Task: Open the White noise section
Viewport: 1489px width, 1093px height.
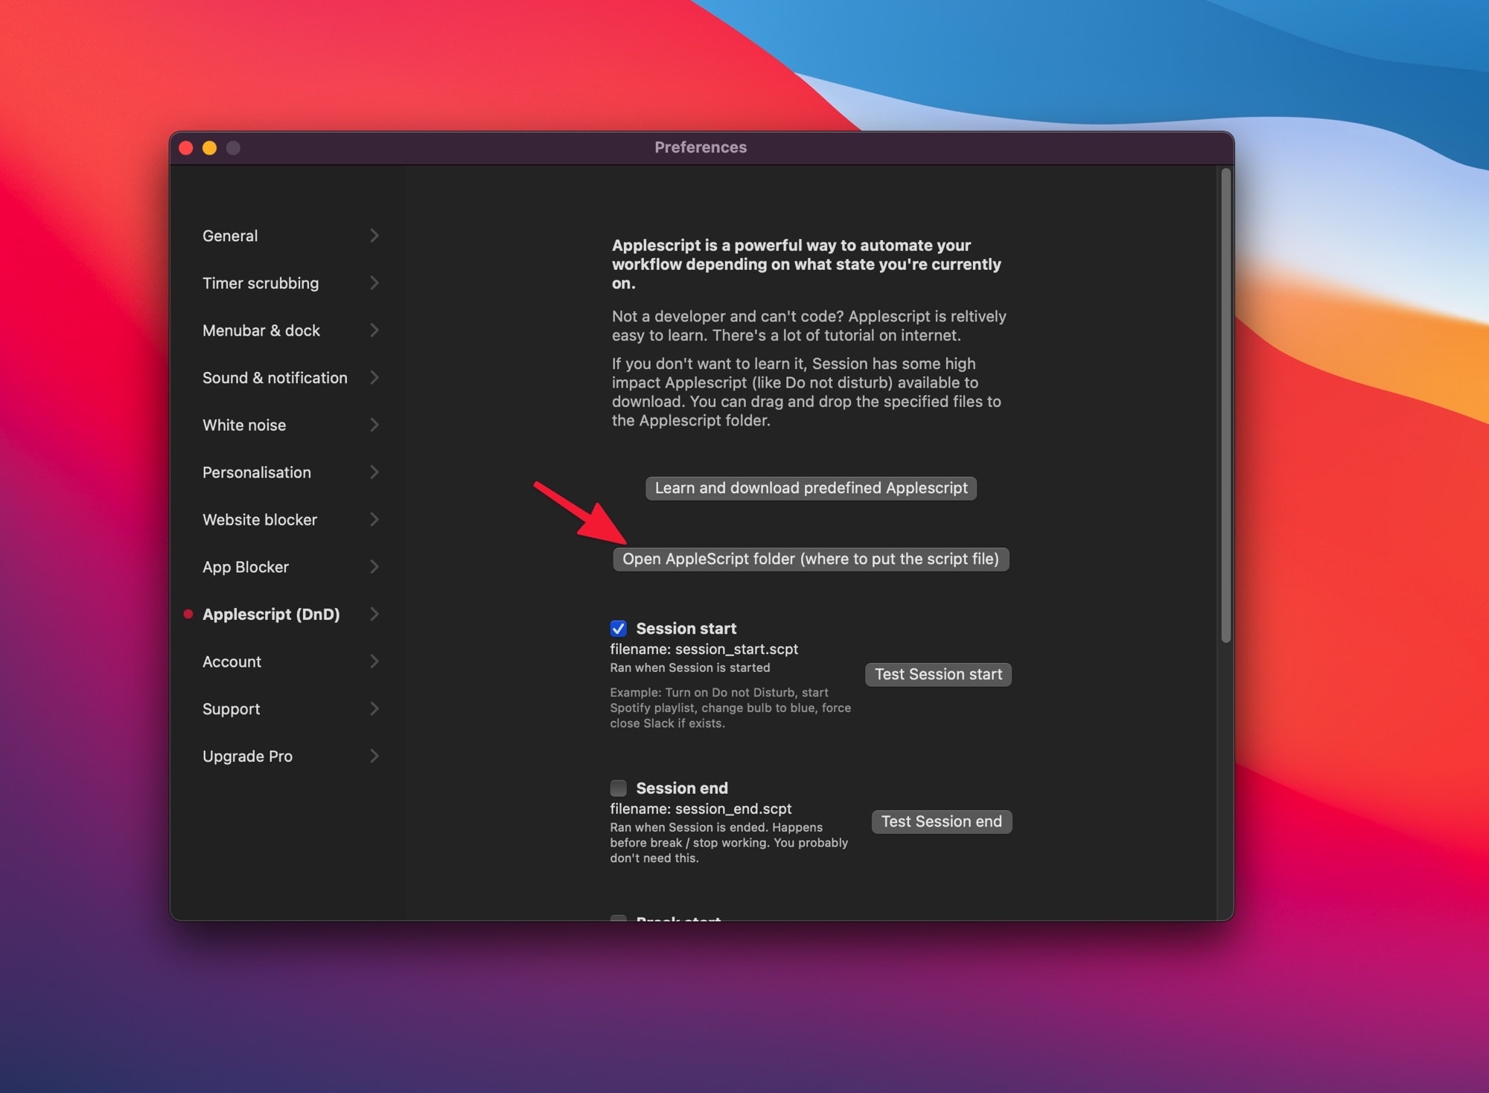Action: click(x=244, y=425)
